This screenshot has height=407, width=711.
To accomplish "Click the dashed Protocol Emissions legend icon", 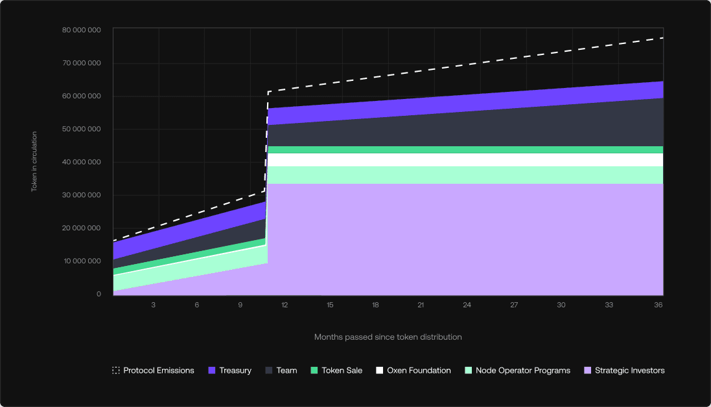I will click(115, 370).
